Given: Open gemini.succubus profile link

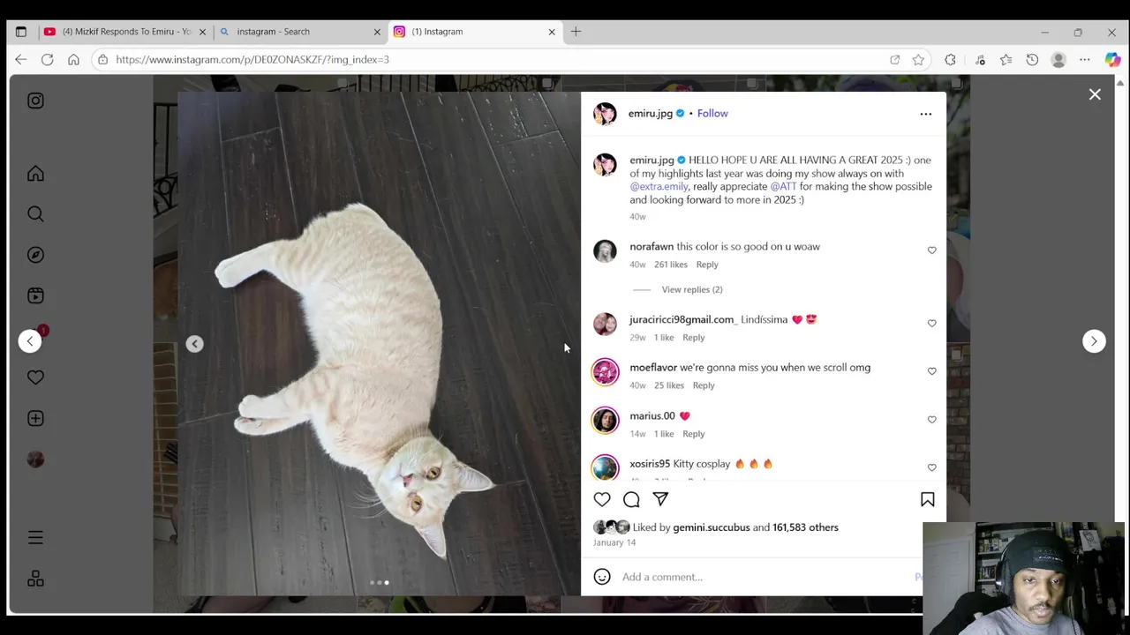Looking at the screenshot, I should (x=711, y=527).
